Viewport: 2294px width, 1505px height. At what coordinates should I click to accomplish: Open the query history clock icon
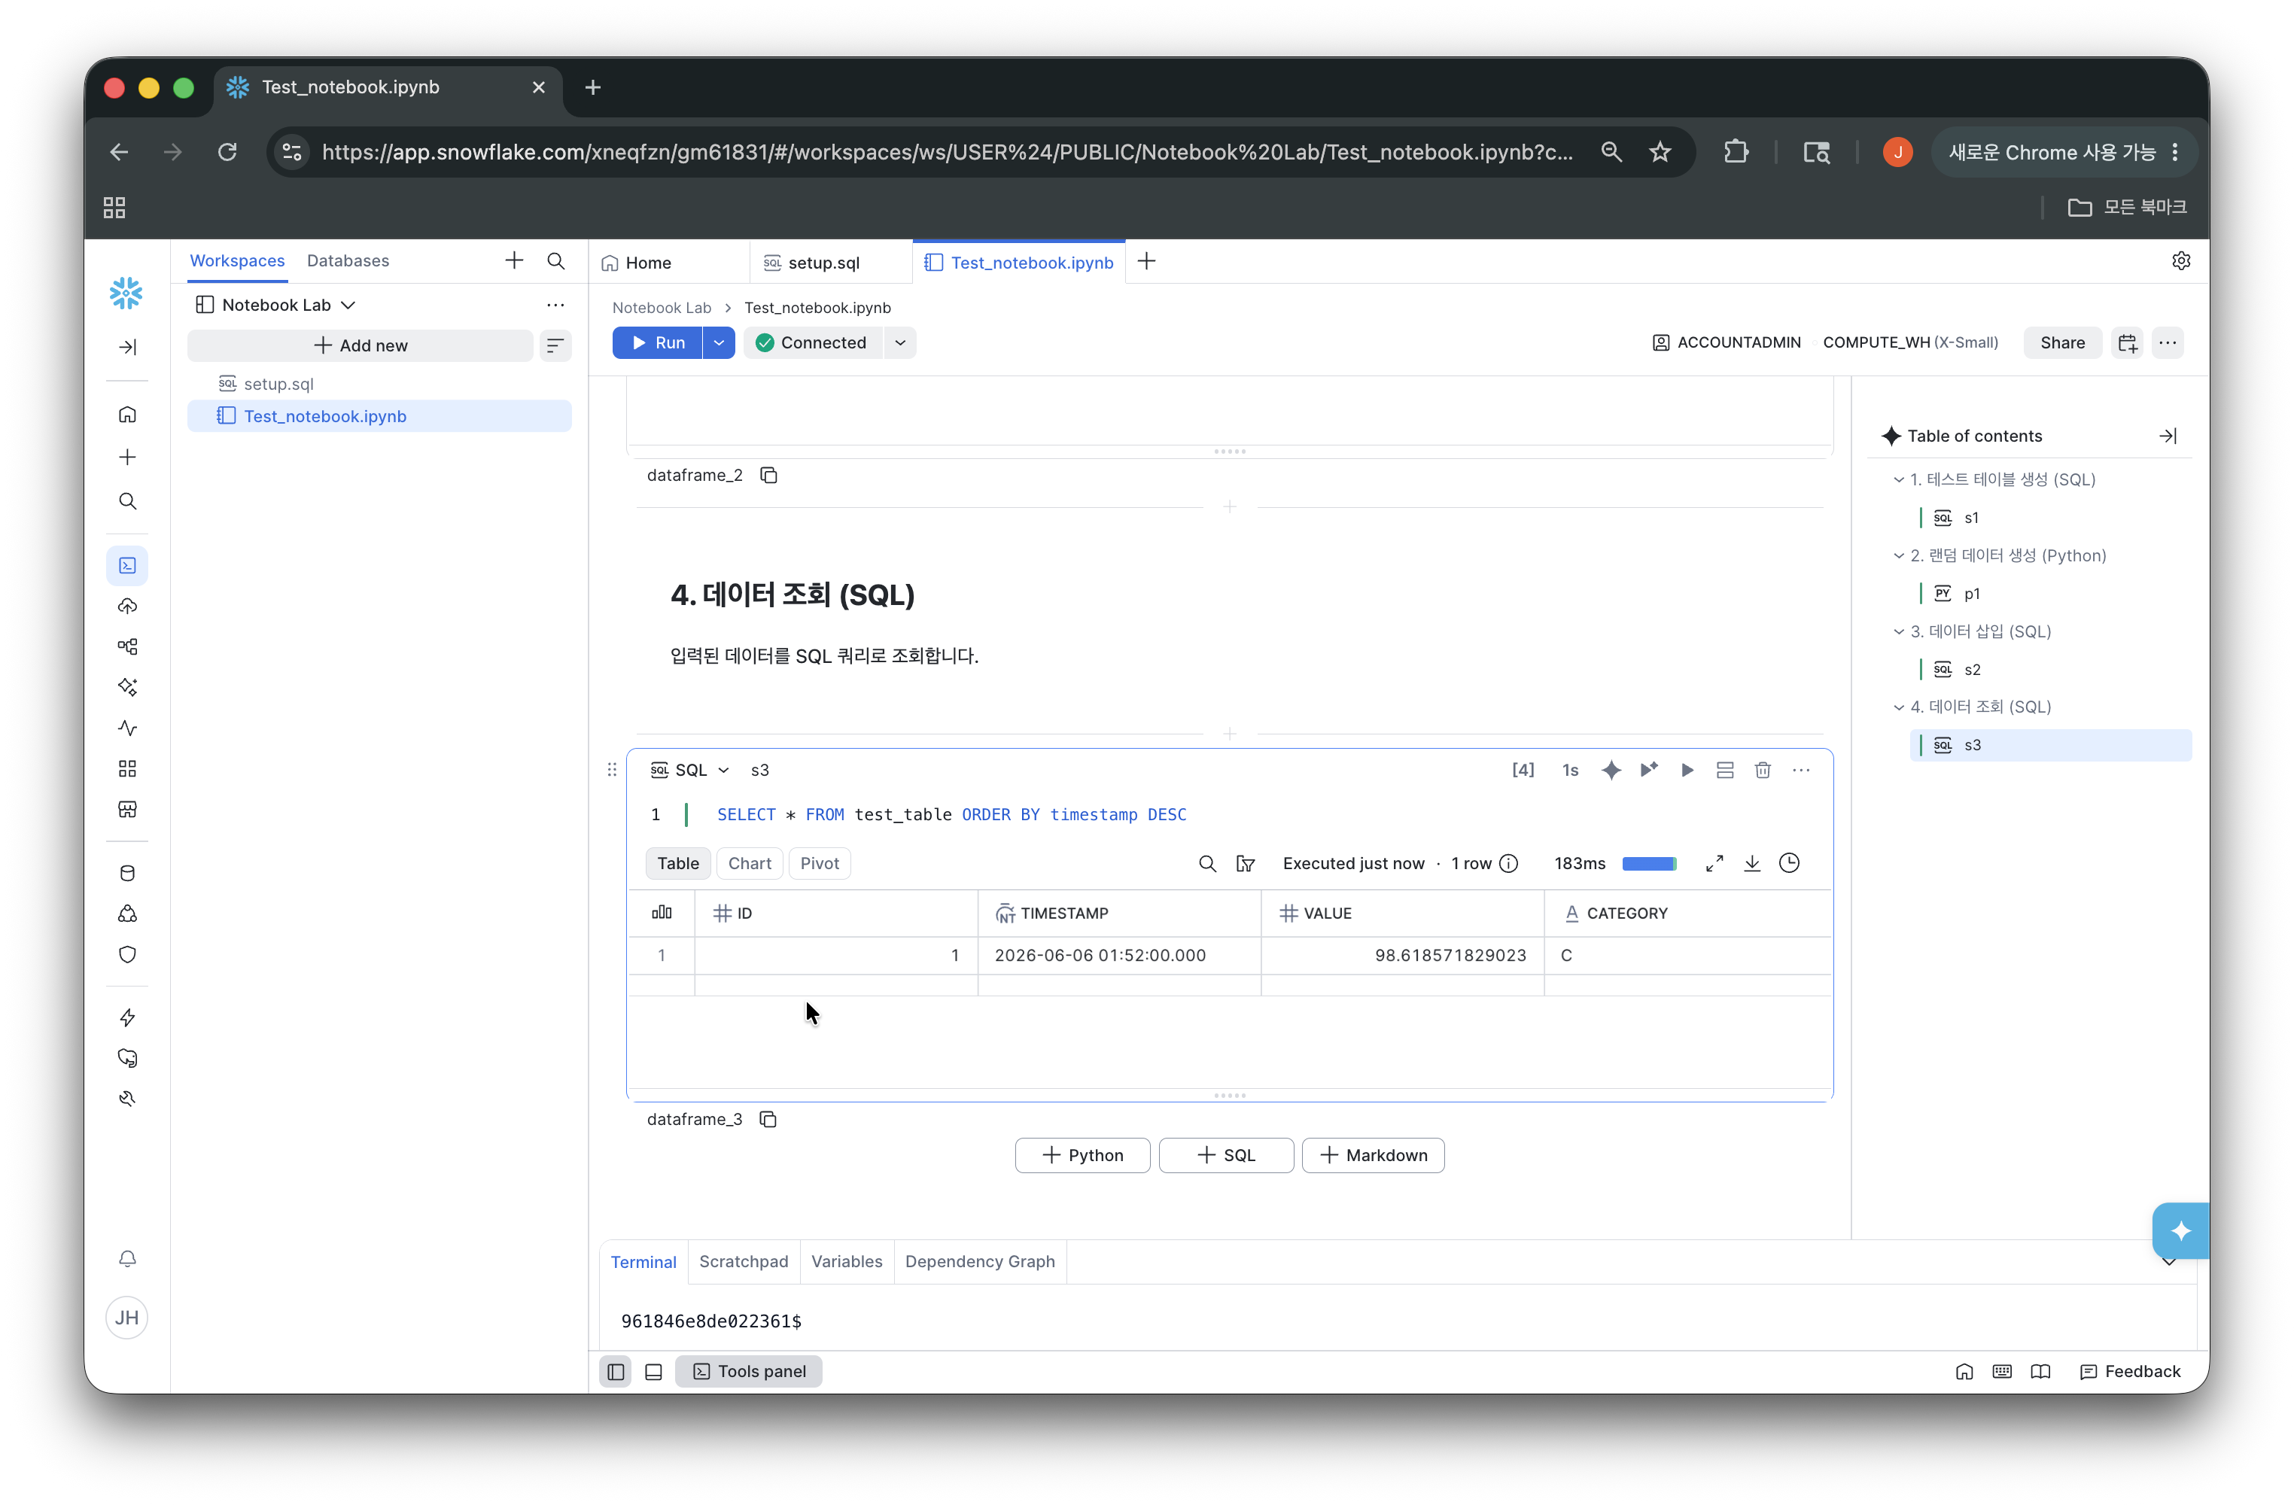[1789, 863]
